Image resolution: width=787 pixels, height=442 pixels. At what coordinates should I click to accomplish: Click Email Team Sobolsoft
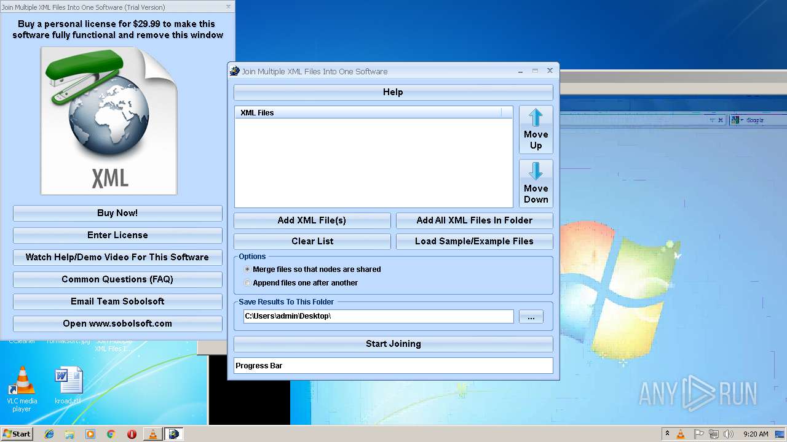tap(117, 301)
